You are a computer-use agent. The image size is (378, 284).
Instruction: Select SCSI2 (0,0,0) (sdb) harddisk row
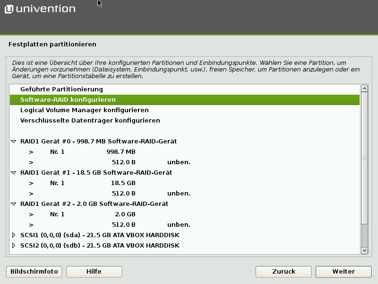(185, 245)
